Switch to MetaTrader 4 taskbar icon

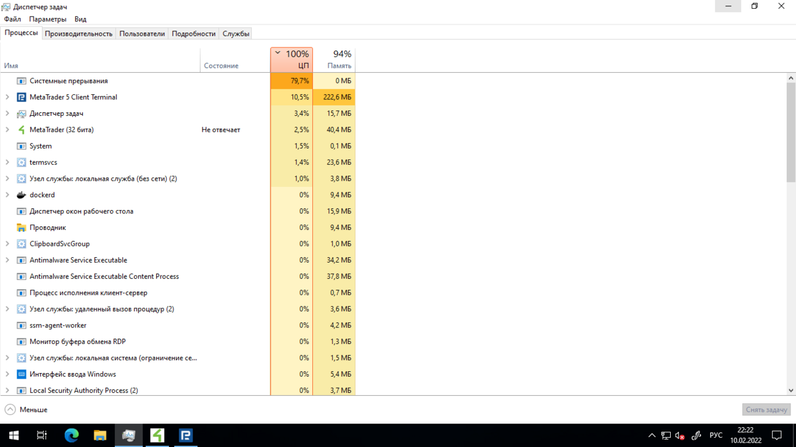click(157, 435)
